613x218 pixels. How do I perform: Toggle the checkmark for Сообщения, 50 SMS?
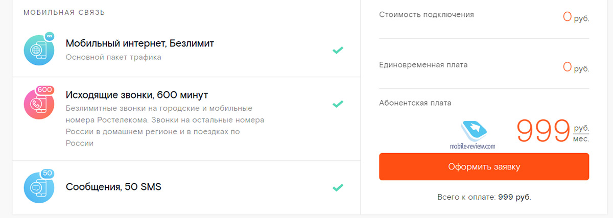(x=338, y=187)
